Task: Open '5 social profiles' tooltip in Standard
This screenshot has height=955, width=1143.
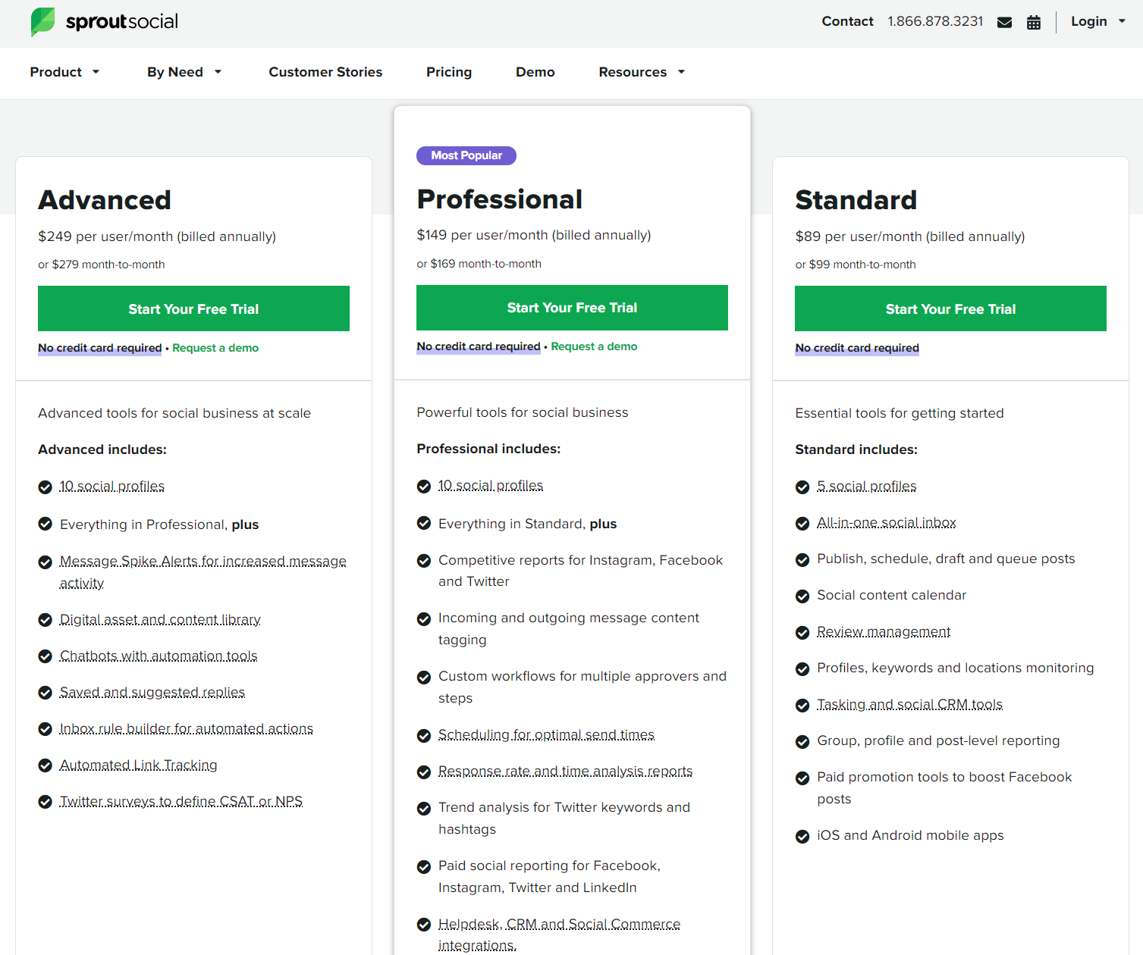Action: point(866,486)
